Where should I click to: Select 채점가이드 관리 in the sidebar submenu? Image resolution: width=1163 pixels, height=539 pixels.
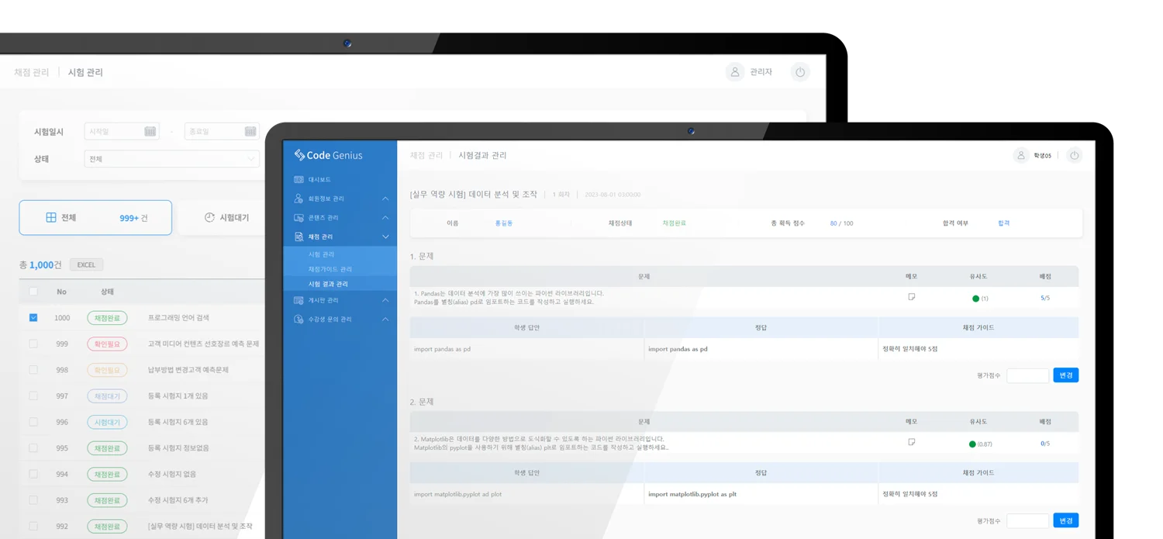[x=330, y=269]
